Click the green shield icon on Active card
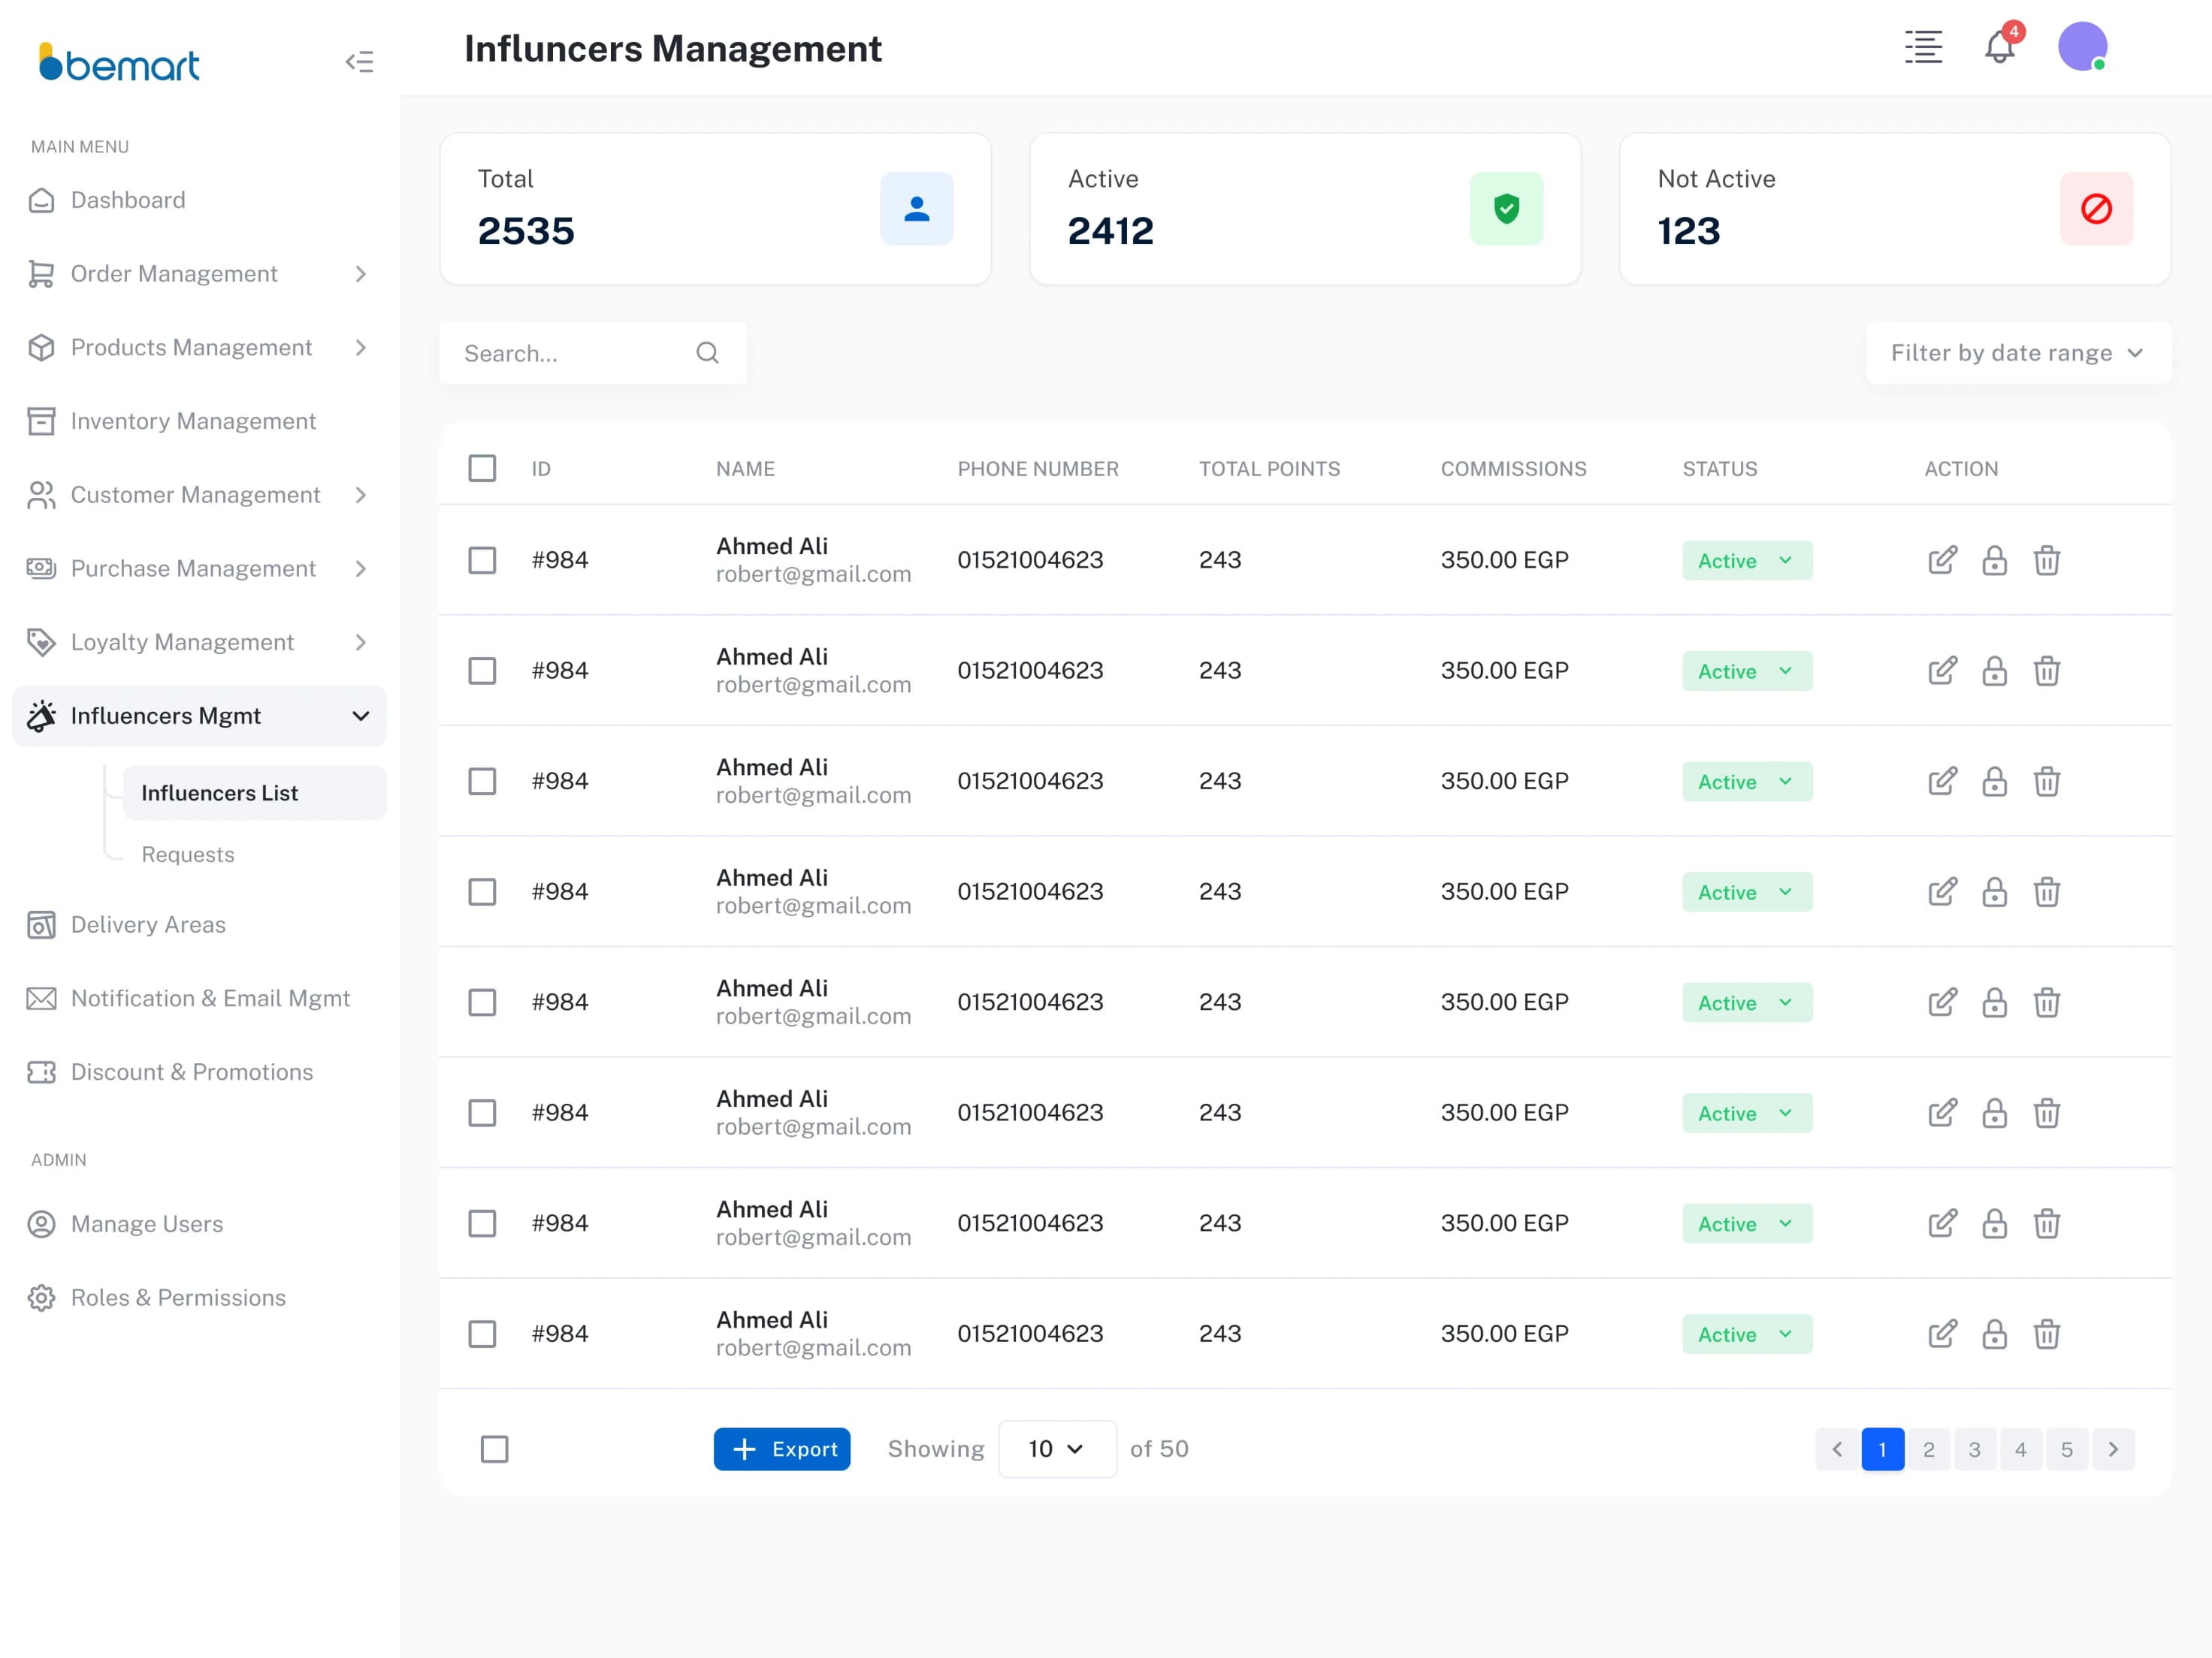The width and height of the screenshot is (2212, 1658). (x=1506, y=209)
